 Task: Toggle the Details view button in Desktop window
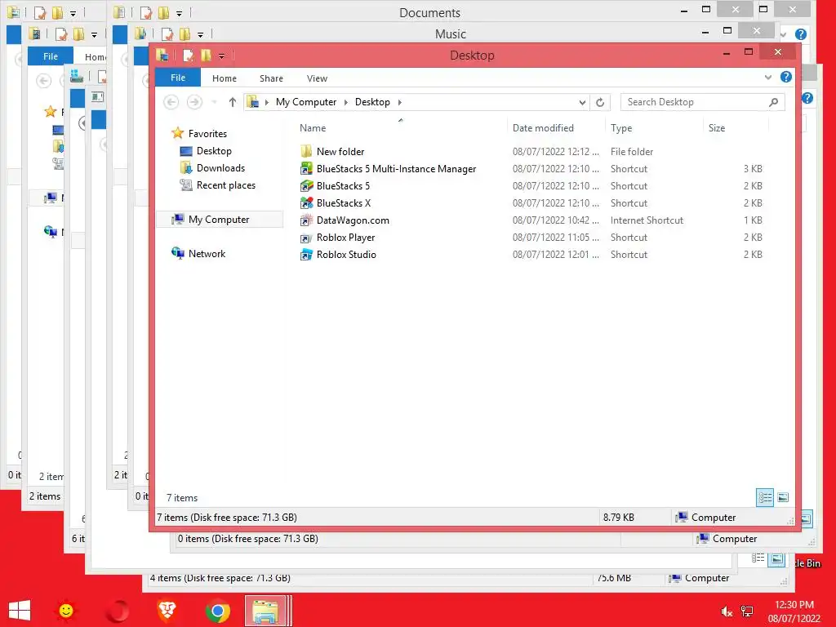(765, 497)
